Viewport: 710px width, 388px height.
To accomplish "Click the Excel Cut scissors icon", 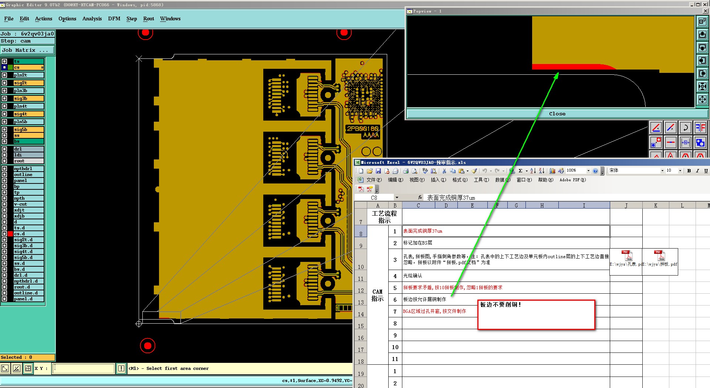I will tap(444, 171).
